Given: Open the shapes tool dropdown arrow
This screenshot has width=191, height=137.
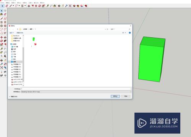Looking at the screenshot, I should tap(19, 6).
